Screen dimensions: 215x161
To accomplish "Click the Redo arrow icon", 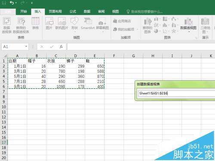I will click(23, 3).
